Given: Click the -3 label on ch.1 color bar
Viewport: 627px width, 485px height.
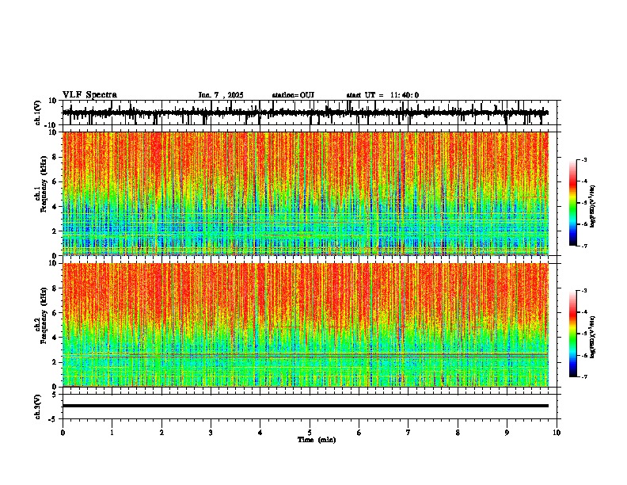Looking at the screenshot, I should click(x=584, y=160).
